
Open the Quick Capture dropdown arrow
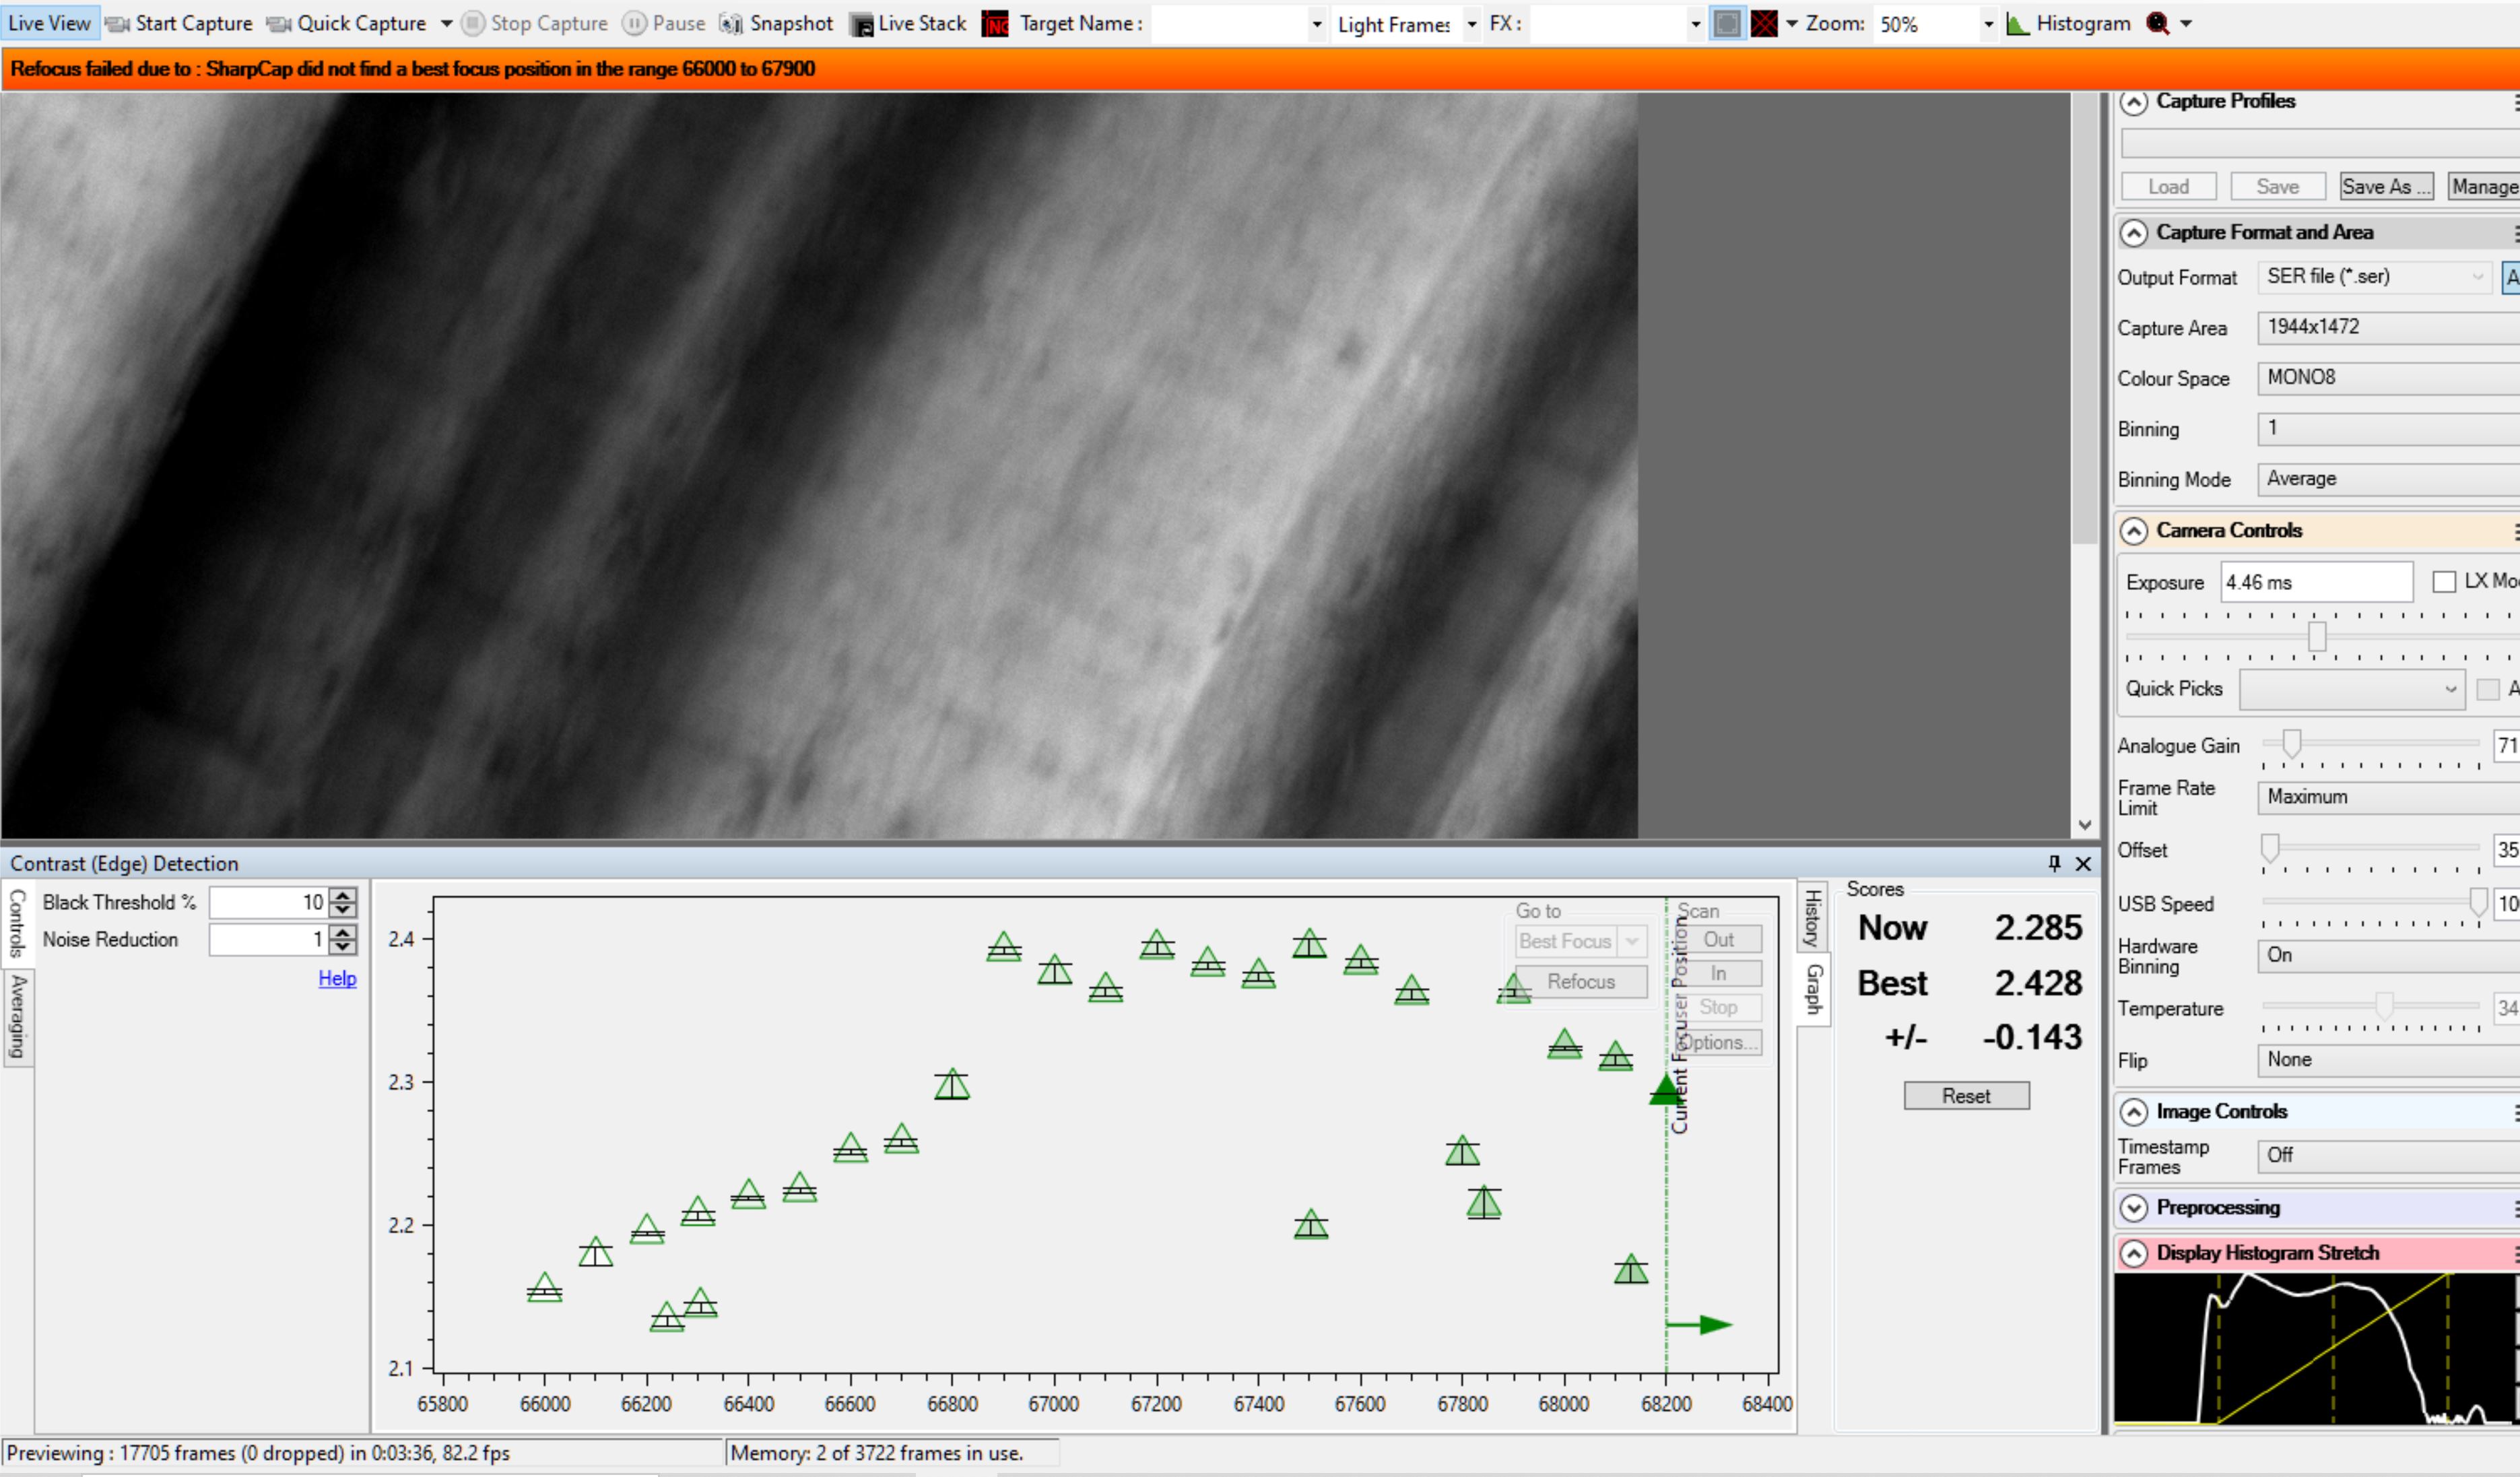tap(446, 24)
